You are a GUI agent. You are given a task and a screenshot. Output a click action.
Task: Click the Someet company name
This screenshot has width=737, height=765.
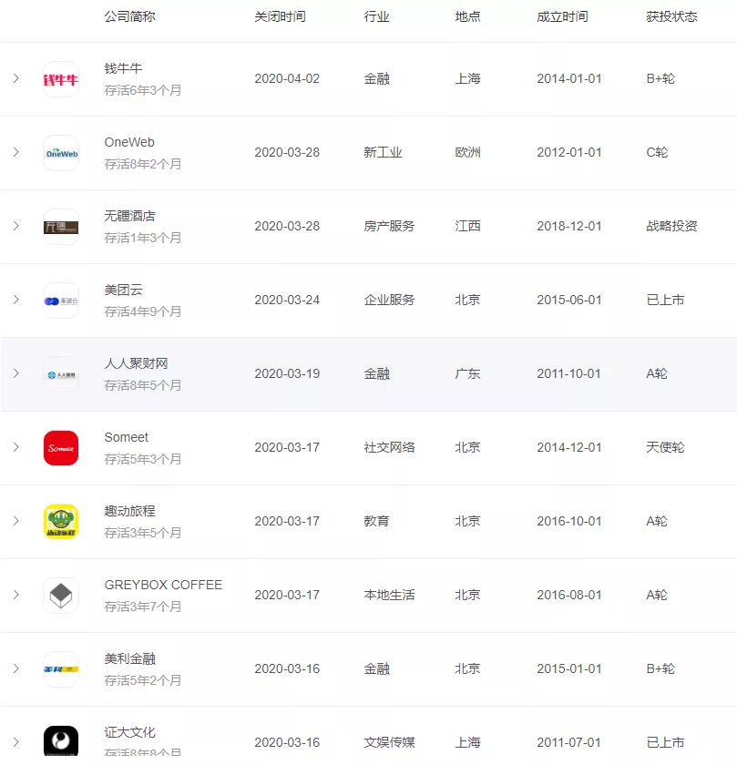pyautogui.click(x=127, y=437)
